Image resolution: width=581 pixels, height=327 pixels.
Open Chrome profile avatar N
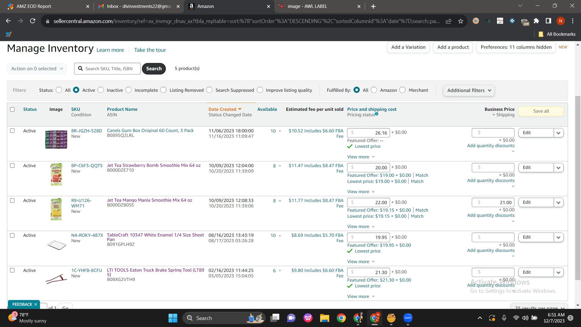tap(560, 21)
